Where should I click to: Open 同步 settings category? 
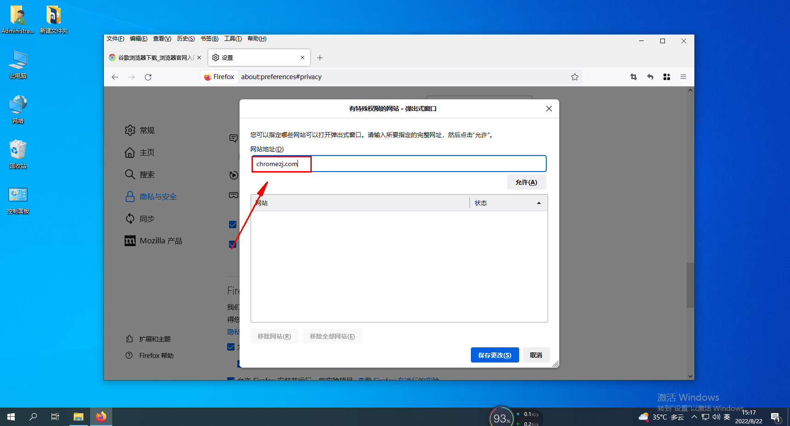pos(140,219)
